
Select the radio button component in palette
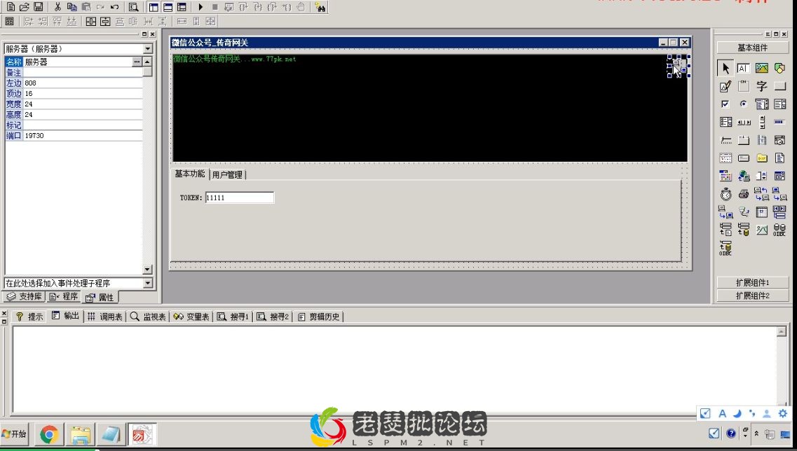pos(743,104)
